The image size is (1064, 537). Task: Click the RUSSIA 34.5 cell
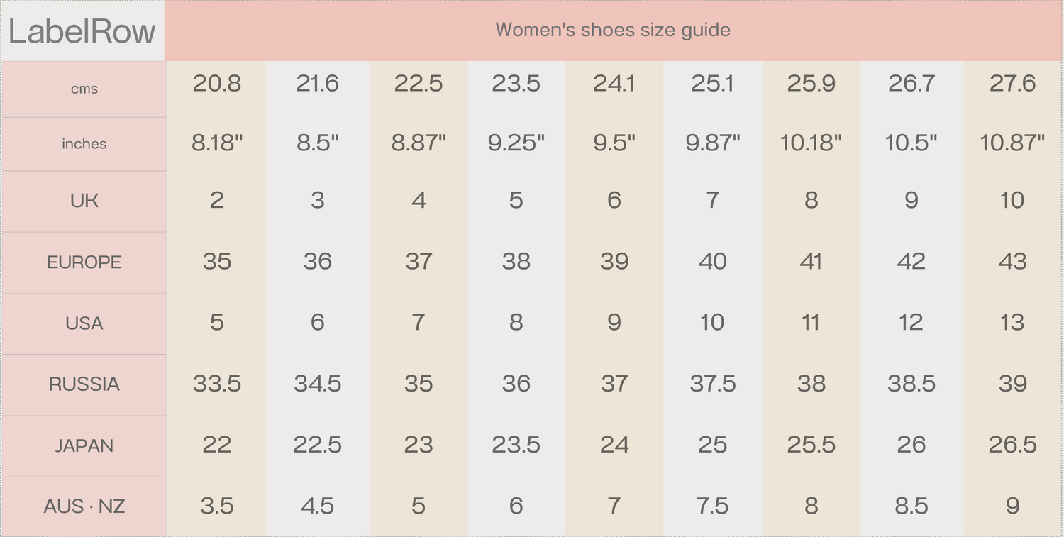point(318,384)
